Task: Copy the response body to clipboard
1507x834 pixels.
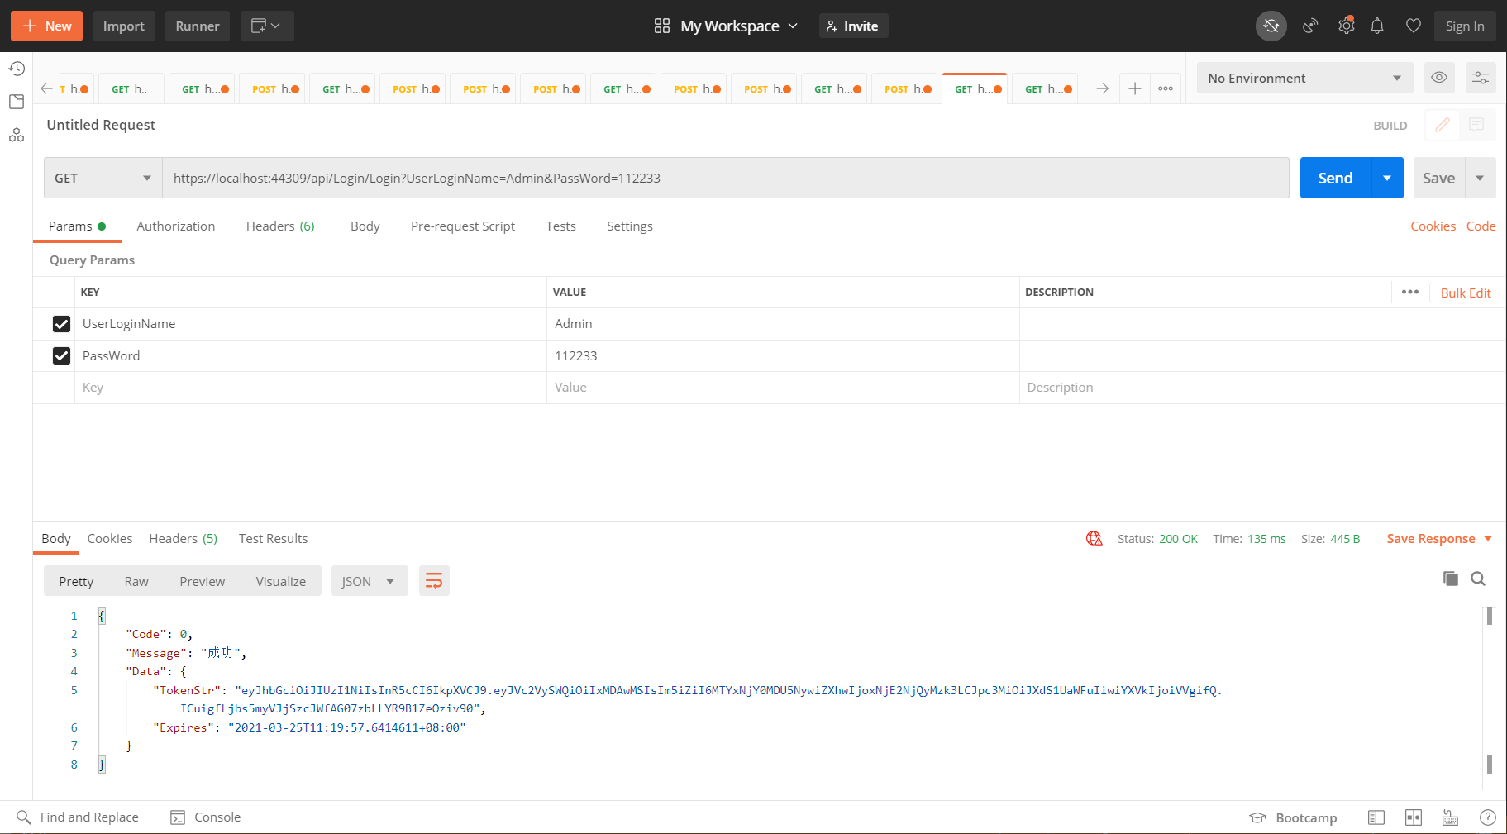Action: point(1451,579)
